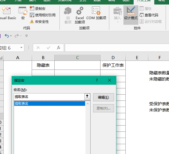This screenshot has width=169, height=154.
Task: Click the Record (录制) button
Action: [x=104, y=108]
